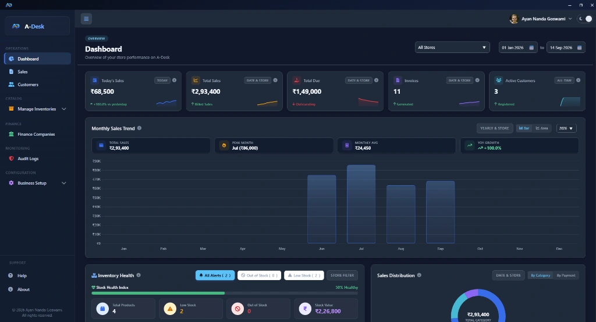596x322 pixels.
Task: Open the Finance Companies menu item
Action: click(38, 134)
